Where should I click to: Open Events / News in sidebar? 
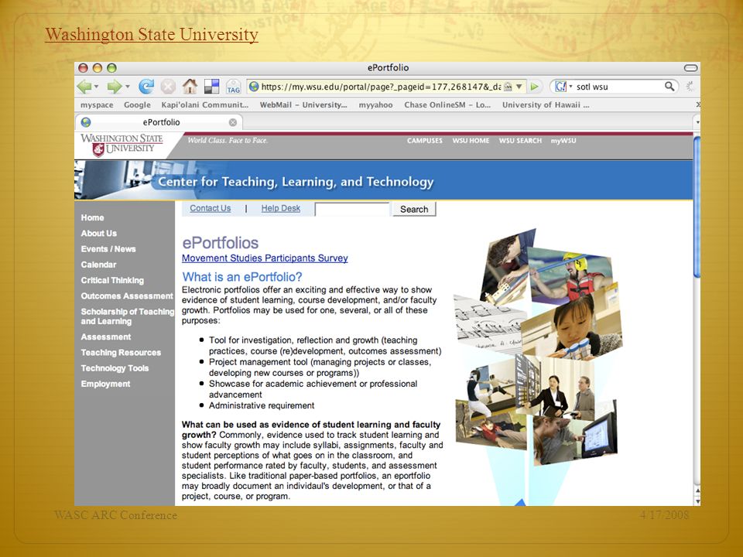tap(108, 248)
